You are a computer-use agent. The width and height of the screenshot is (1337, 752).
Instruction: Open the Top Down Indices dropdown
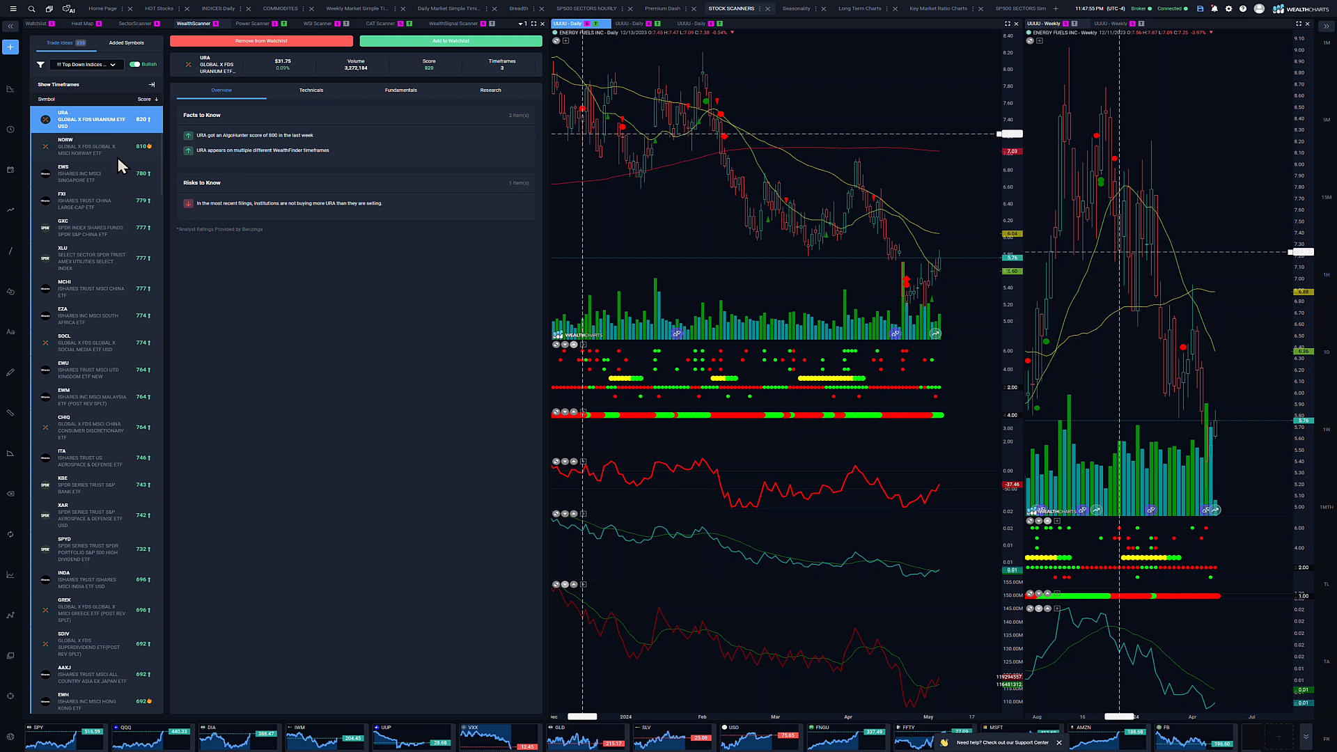[x=86, y=65]
